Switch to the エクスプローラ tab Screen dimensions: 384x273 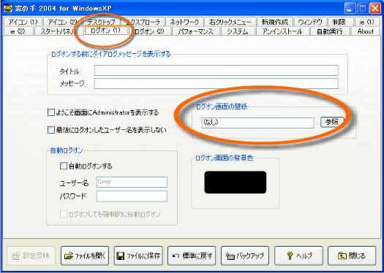(143, 22)
